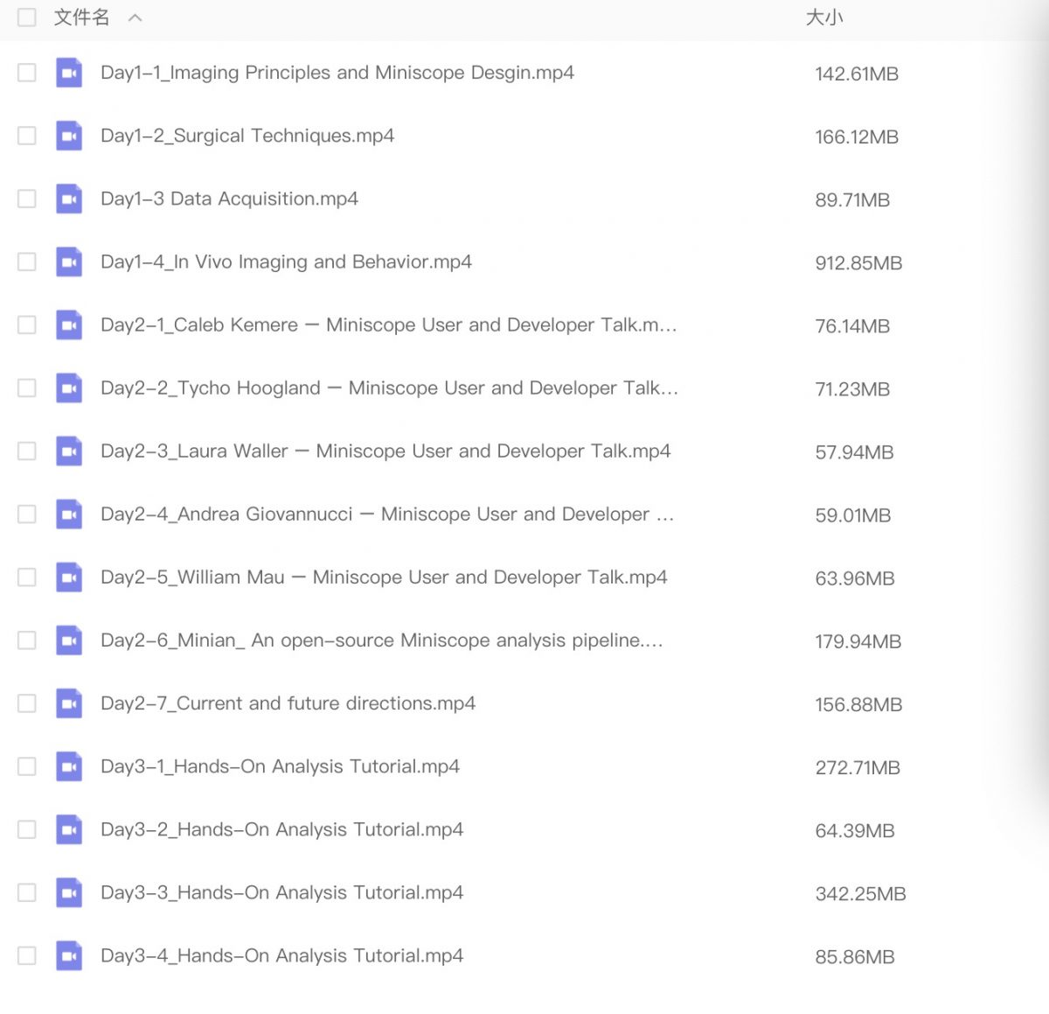Click the video icon for Day2-3 Laura Waller talk
This screenshot has width=1049, height=1014.
69,451
